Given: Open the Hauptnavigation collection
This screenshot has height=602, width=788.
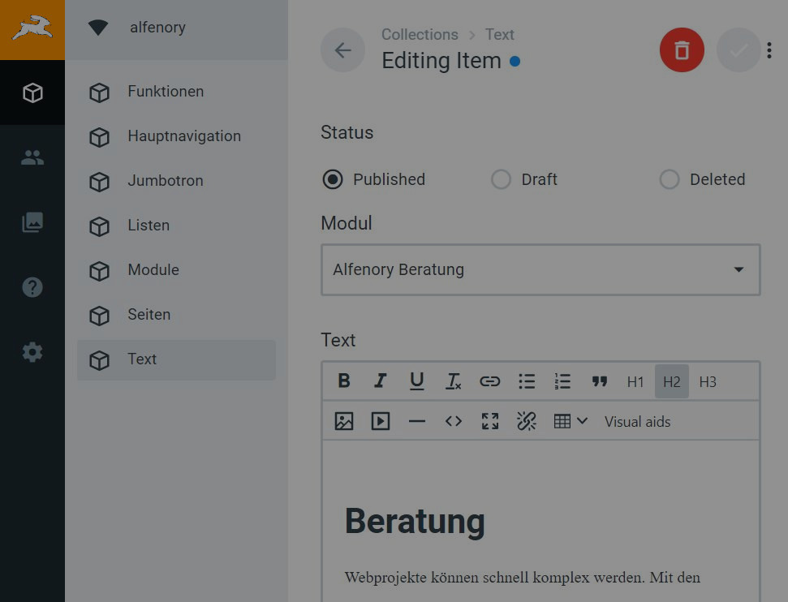Looking at the screenshot, I should pos(183,136).
